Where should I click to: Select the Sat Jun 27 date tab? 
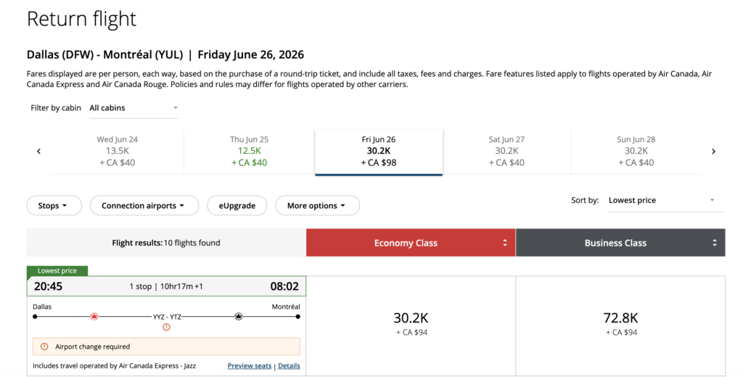[x=506, y=151]
